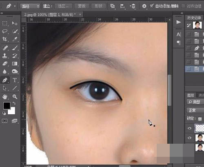Select the Hand tool

[5, 97]
